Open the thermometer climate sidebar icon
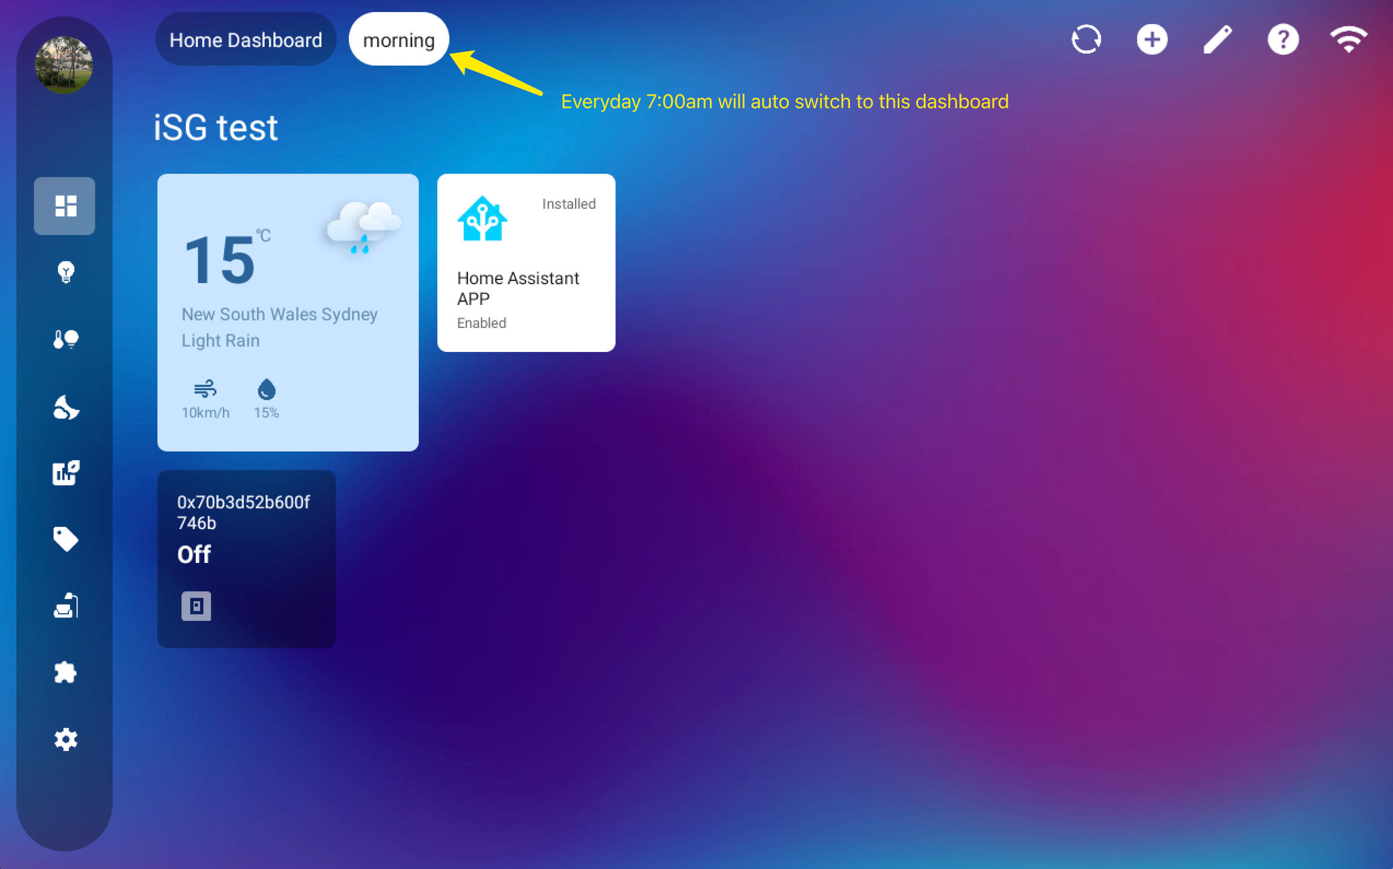The height and width of the screenshot is (869, 1393). [65, 339]
